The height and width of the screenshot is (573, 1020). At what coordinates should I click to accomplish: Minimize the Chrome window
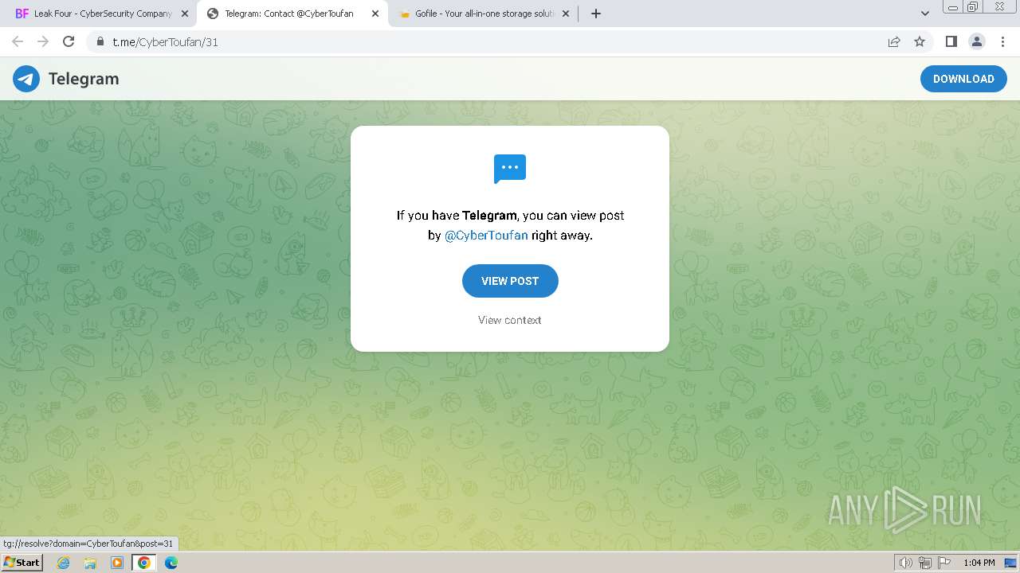coord(952,7)
